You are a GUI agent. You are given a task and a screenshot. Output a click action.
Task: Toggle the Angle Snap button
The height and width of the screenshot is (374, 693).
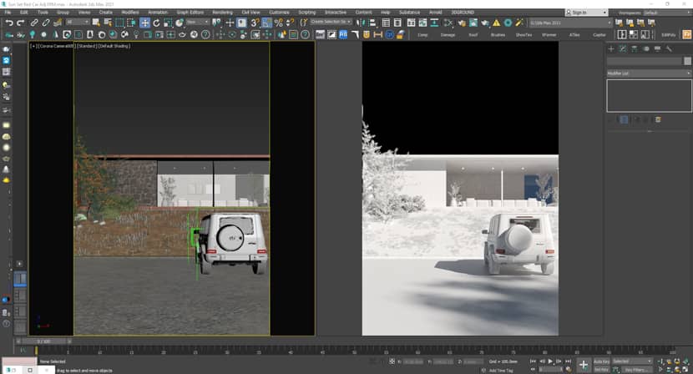click(x=266, y=23)
